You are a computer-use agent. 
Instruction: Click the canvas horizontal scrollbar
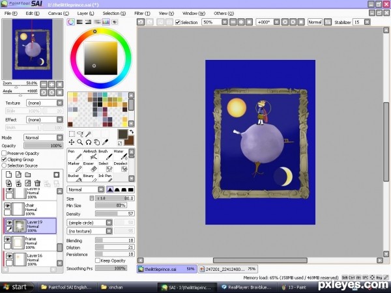[x=260, y=260]
